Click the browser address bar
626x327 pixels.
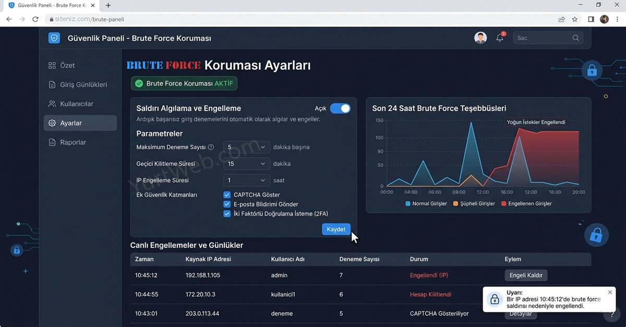(300, 19)
